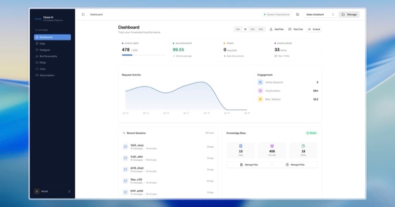Click the Dashboard breadcrumb in header
395x207 pixels.
(x=96, y=14)
